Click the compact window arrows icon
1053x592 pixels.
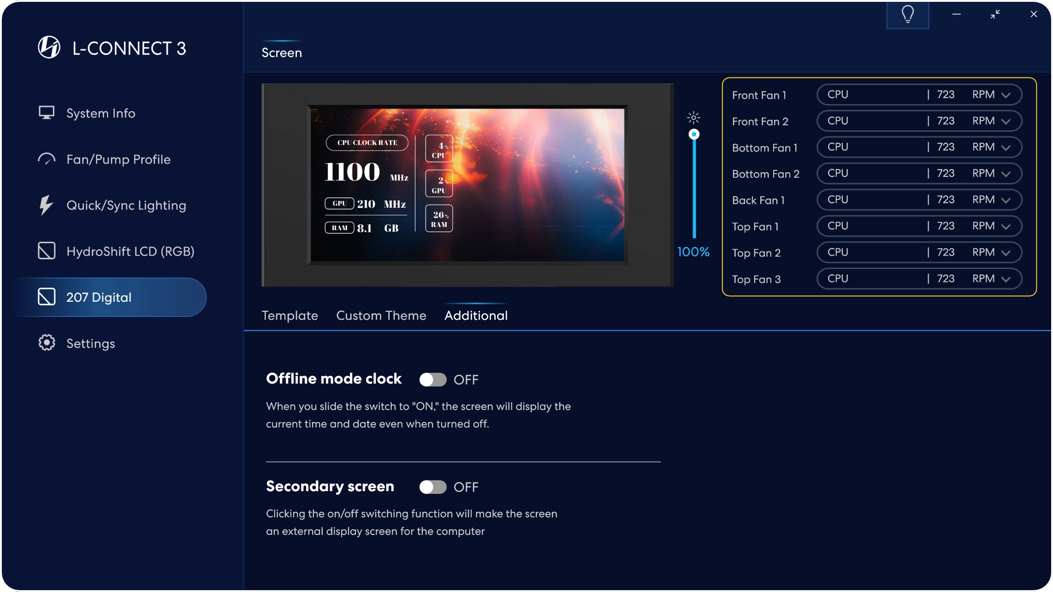pos(995,14)
